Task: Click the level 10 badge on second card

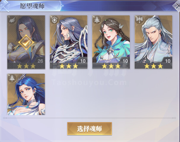Action: tap(83, 61)
